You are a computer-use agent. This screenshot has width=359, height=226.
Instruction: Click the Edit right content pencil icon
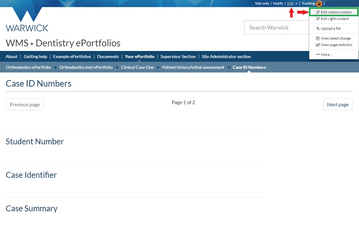[x=318, y=19]
